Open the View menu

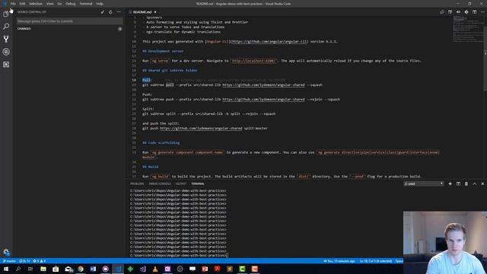coord(50,4)
